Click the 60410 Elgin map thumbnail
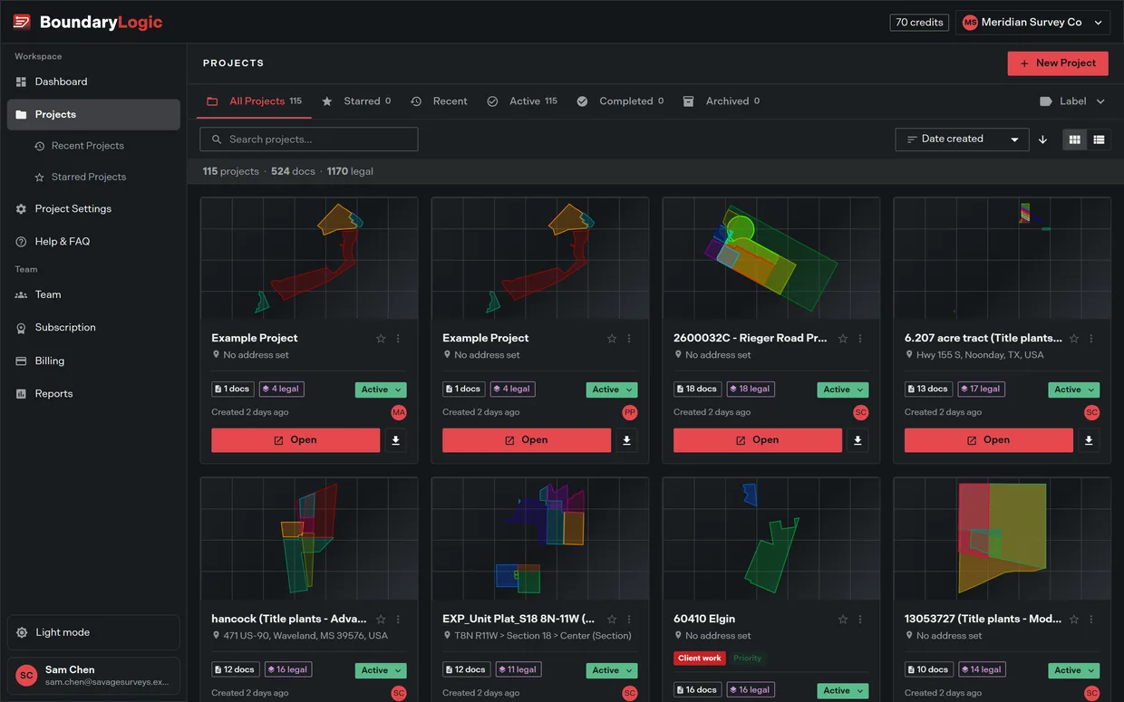 771,539
